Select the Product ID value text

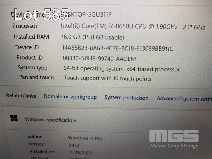click(99, 59)
